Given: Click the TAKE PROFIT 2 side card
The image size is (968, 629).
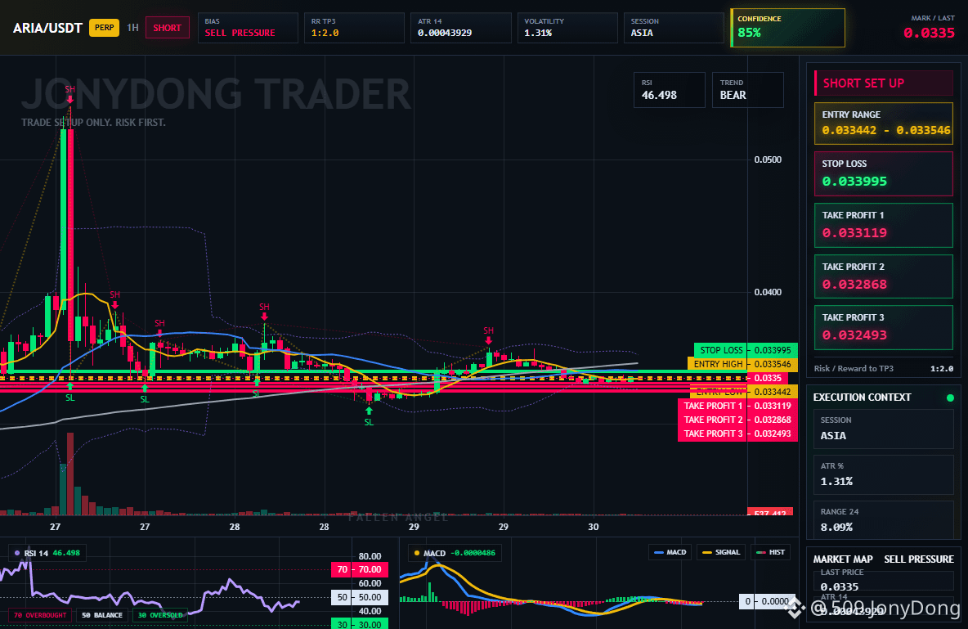Looking at the screenshot, I should (x=884, y=276).
